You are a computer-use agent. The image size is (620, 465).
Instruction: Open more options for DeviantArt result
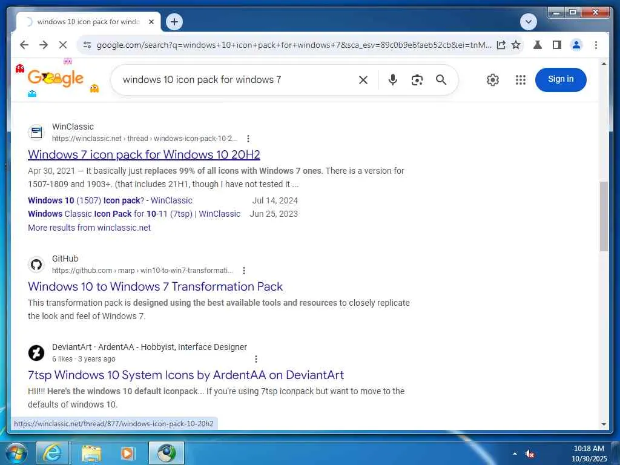point(256,359)
